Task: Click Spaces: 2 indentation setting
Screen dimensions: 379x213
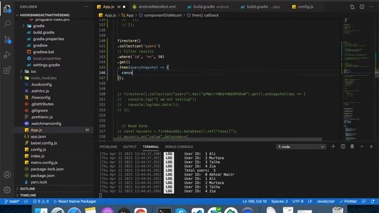Action: click(280, 201)
